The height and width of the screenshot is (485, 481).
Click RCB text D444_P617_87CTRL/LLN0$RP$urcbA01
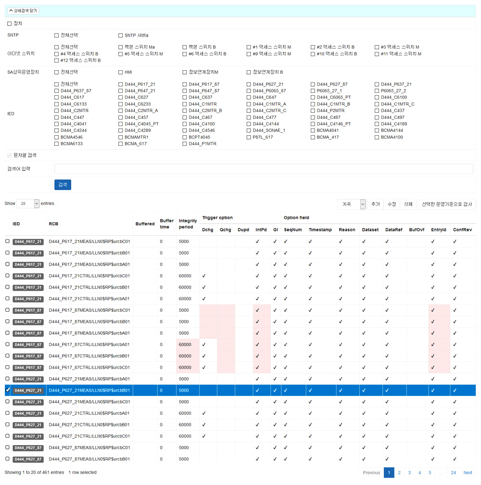coord(89,345)
